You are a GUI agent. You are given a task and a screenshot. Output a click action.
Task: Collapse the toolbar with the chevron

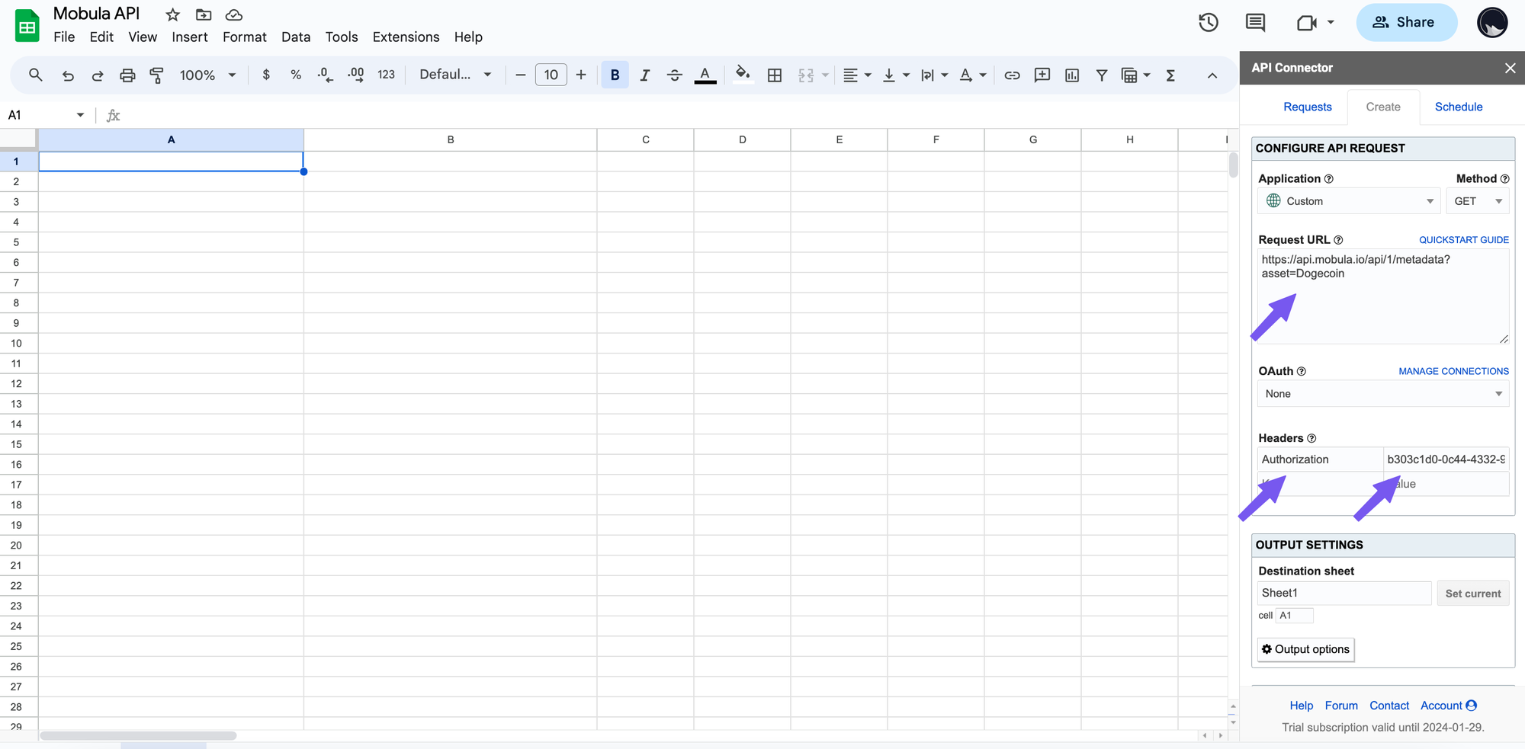click(x=1212, y=75)
